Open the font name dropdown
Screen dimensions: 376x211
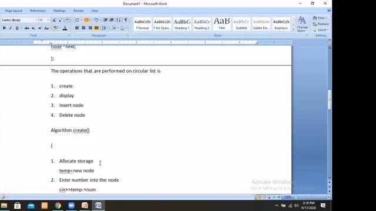pos(36,20)
